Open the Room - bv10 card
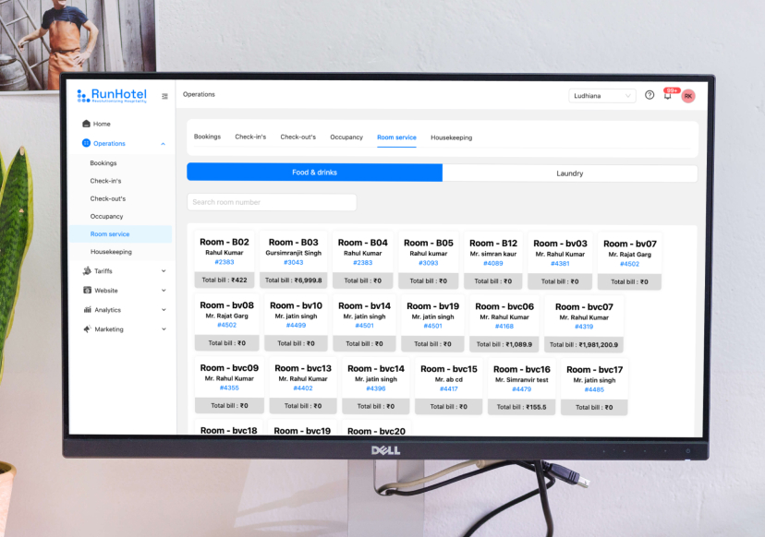The height and width of the screenshot is (537, 765). (x=297, y=323)
